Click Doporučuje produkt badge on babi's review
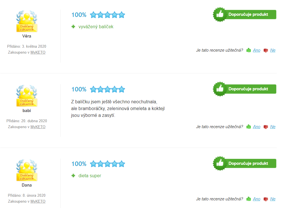This screenshot has width=282, height=208. tap(245, 89)
